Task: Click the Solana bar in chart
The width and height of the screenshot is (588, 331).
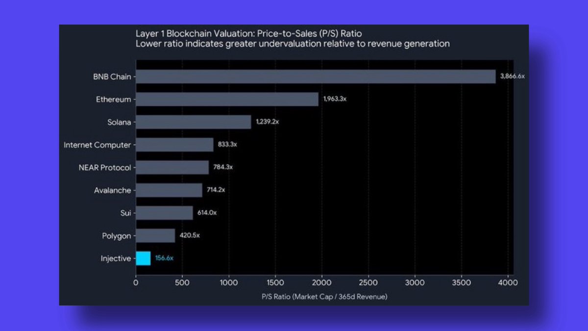Action: click(193, 122)
